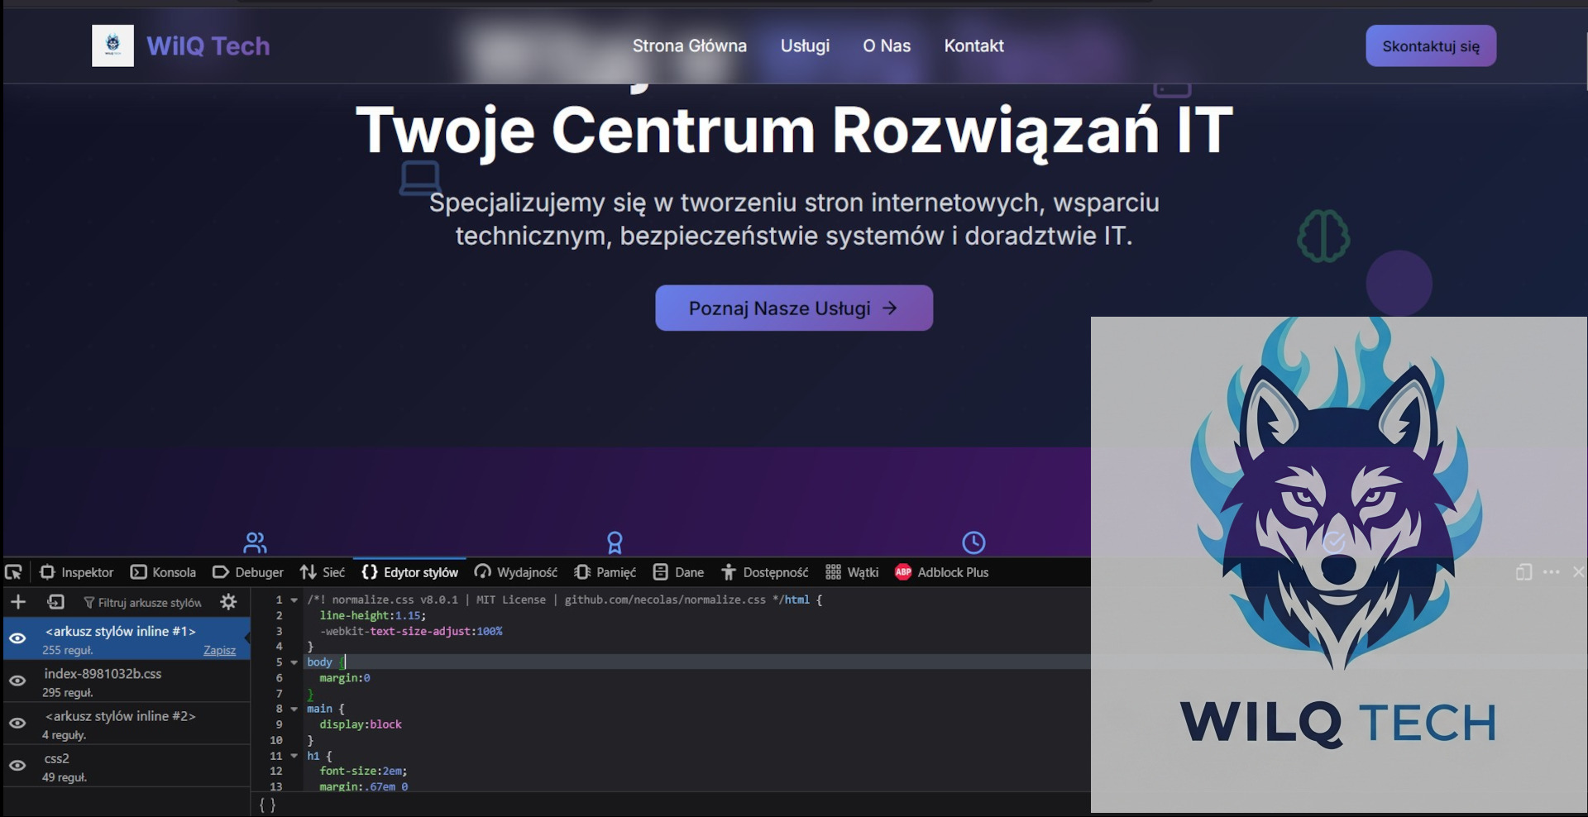Switch to the Konsola panel
1588x817 pixels.
(x=163, y=571)
